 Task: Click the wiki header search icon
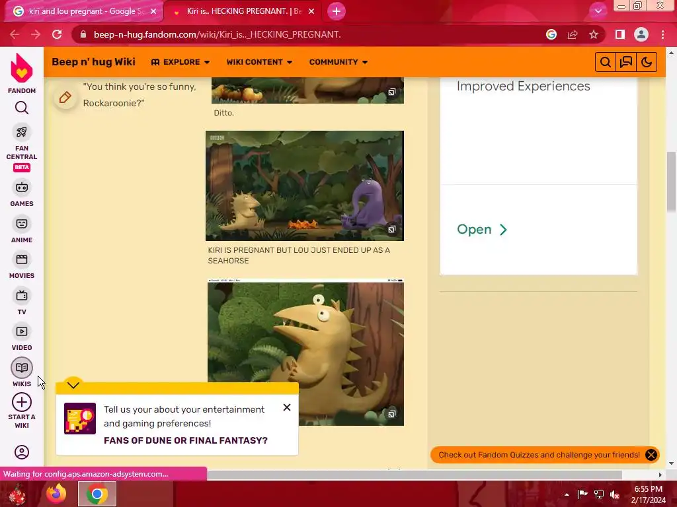(606, 62)
